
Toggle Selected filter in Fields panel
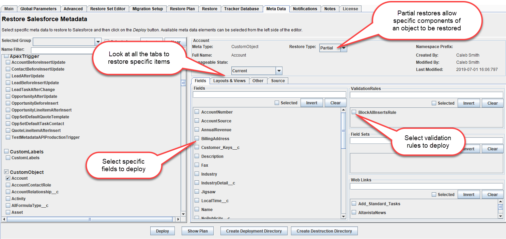coord(277,103)
